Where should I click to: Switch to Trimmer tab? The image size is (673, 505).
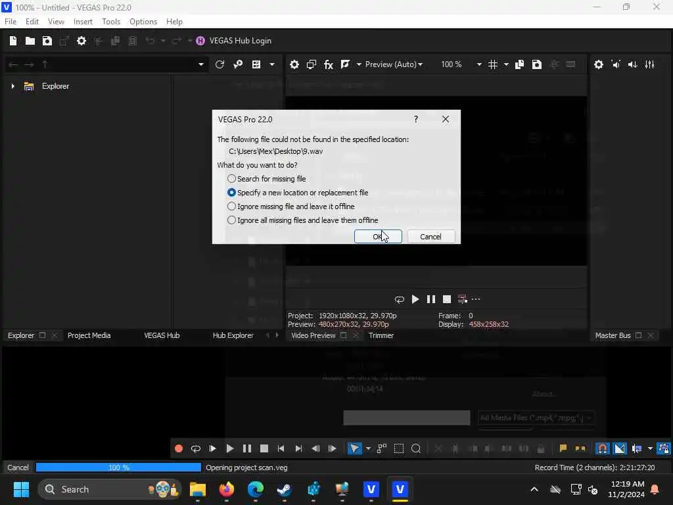click(381, 335)
